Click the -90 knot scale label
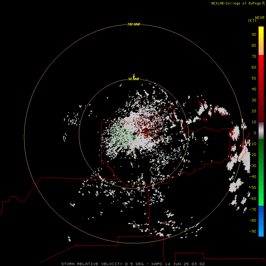This screenshot has width=266, height=266. tap(253, 231)
